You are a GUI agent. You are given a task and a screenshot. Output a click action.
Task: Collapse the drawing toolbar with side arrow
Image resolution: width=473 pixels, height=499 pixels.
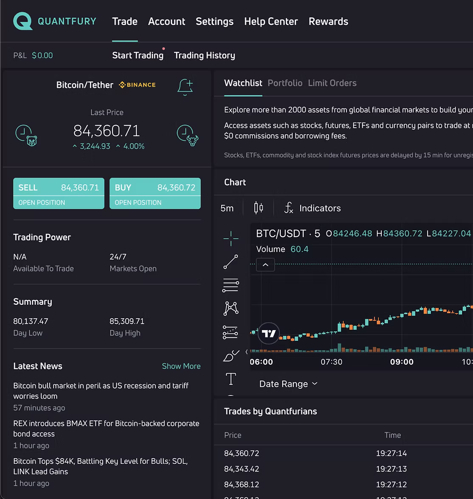point(247,352)
